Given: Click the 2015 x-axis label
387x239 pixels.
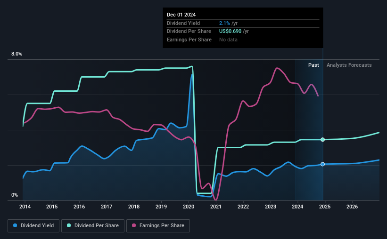Looking at the screenshot, I should click(x=52, y=207).
